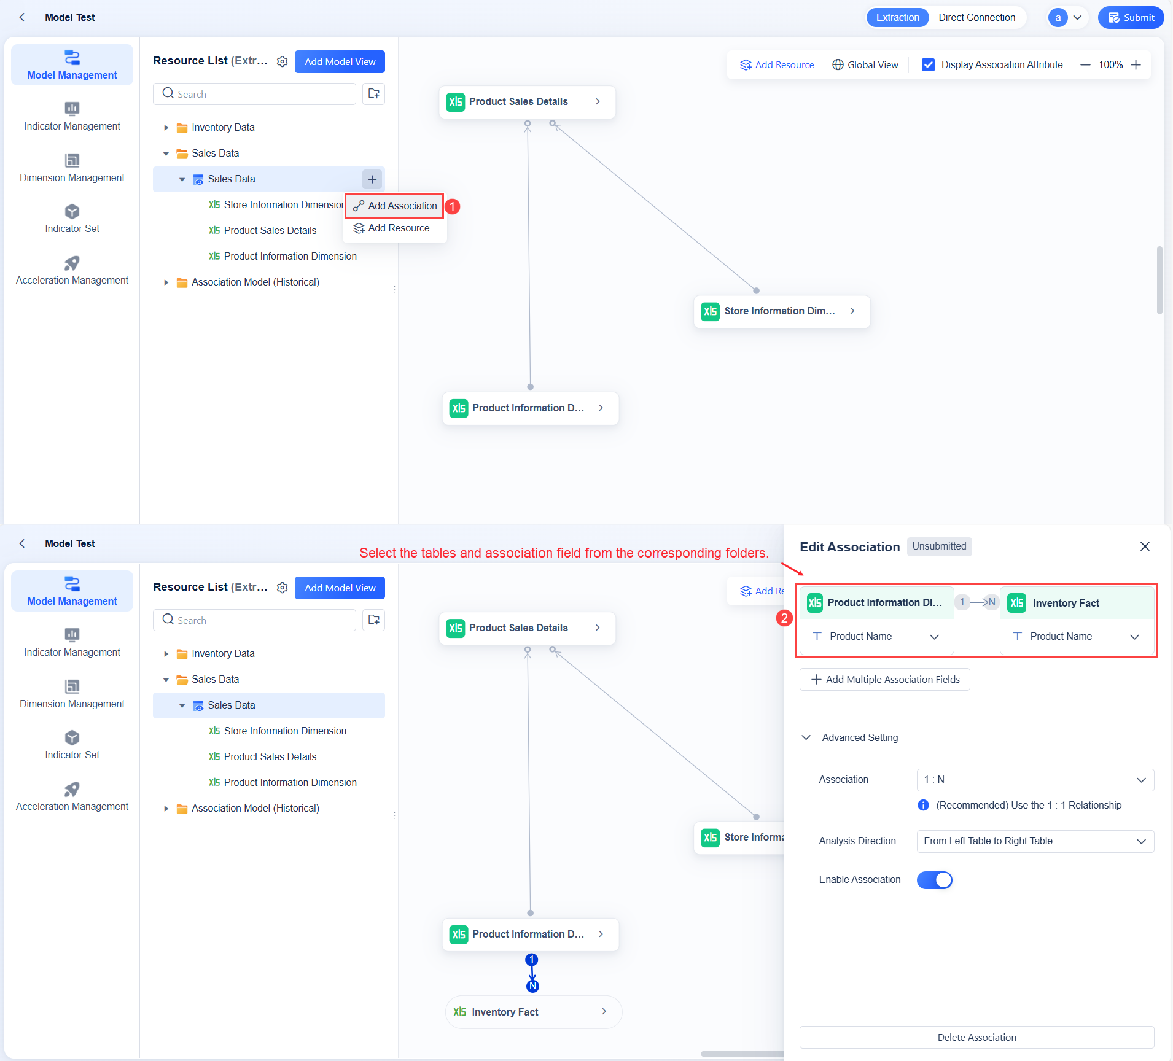Viewport: 1173px width, 1061px height.
Task: Click Add Resource in the top canvas toolbar
Action: click(777, 65)
